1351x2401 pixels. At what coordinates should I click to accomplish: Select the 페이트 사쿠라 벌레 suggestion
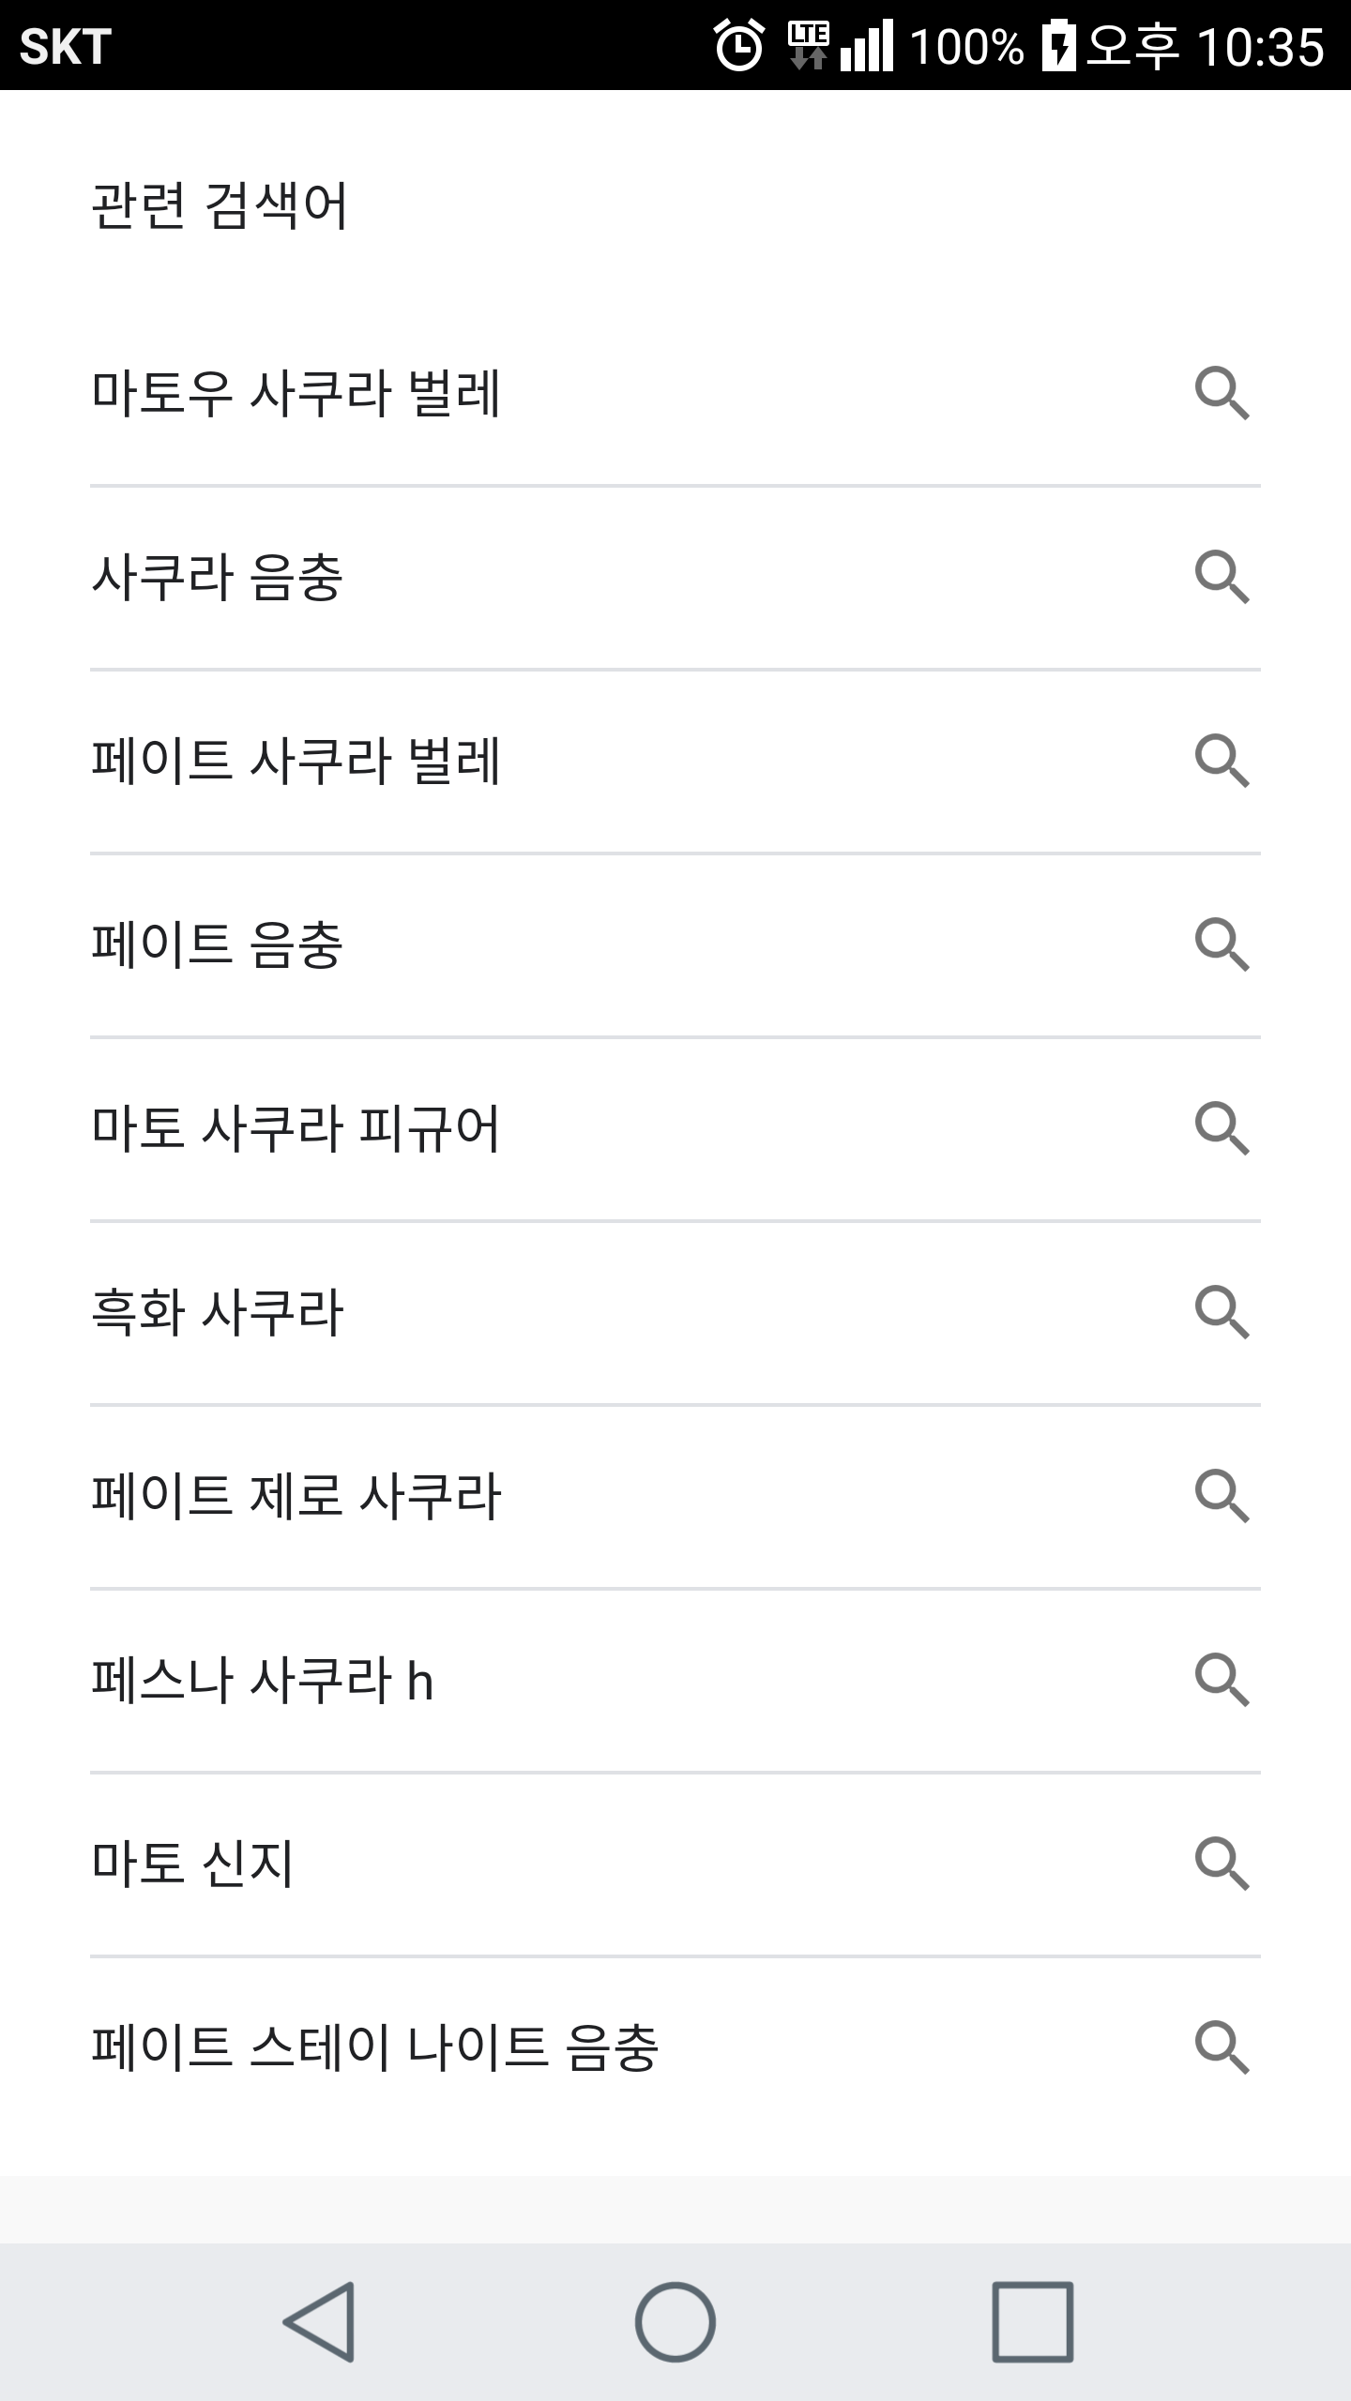[x=296, y=761]
